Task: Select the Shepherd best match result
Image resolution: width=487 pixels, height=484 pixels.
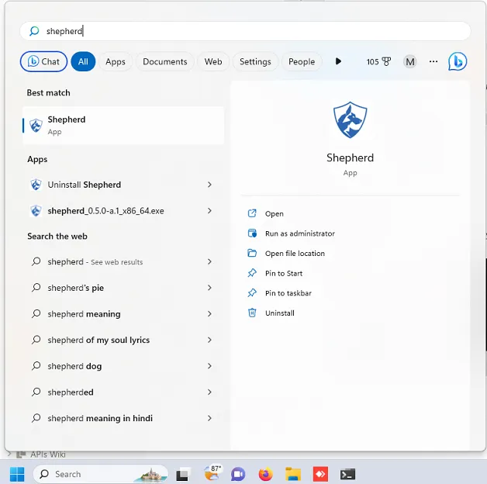Action: pos(123,126)
